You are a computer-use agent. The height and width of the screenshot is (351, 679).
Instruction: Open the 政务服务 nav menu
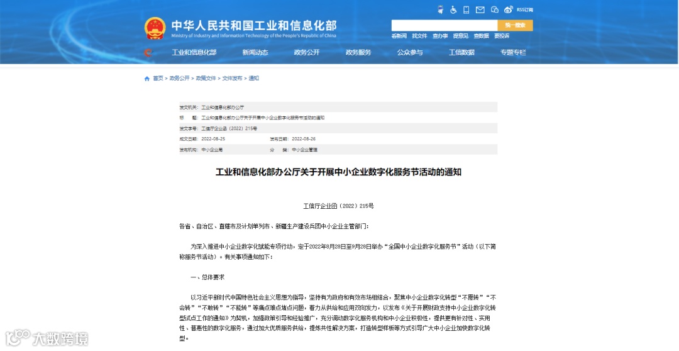click(x=358, y=52)
